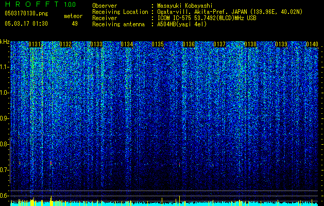Click the ICOM IC-575 receiver text
Screen dimensions: 324x206
207,18
